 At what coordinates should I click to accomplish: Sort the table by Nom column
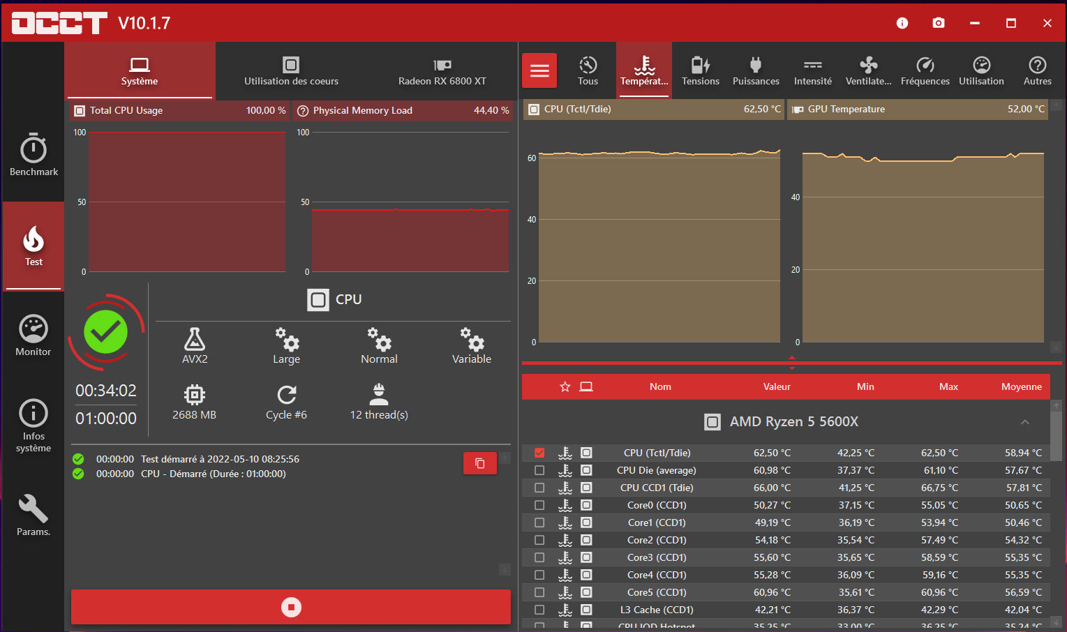click(660, 386)
